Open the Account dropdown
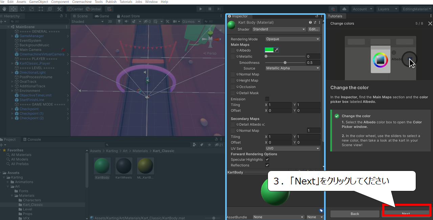Image resolution: width=433 pixels, height=220 pixels. (x=362, y=9)
